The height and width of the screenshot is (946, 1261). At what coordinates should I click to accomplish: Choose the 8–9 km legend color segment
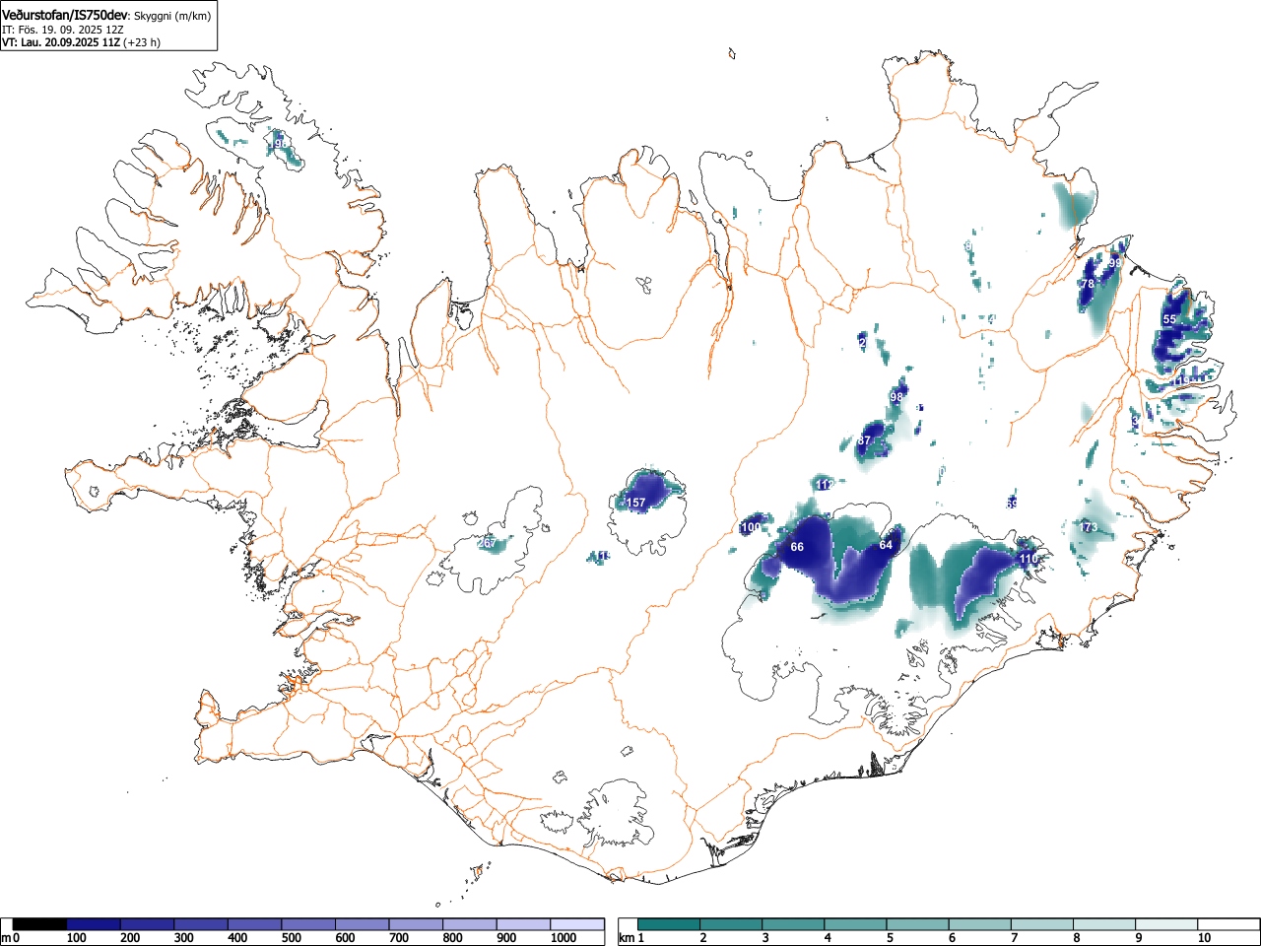point(1104,924)
